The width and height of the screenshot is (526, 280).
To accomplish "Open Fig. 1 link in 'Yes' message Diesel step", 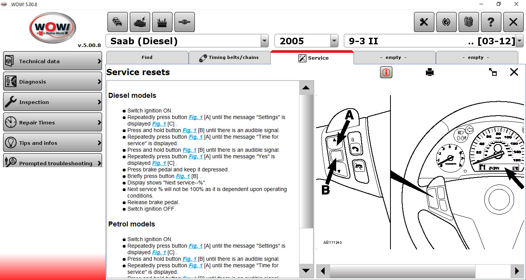I will 196,156.
